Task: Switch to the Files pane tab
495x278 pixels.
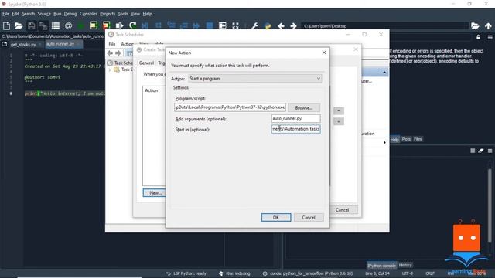Action: pos(418,139)
